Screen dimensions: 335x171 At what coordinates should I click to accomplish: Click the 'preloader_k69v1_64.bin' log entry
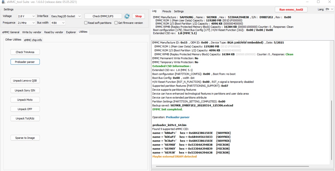point(170,125)
